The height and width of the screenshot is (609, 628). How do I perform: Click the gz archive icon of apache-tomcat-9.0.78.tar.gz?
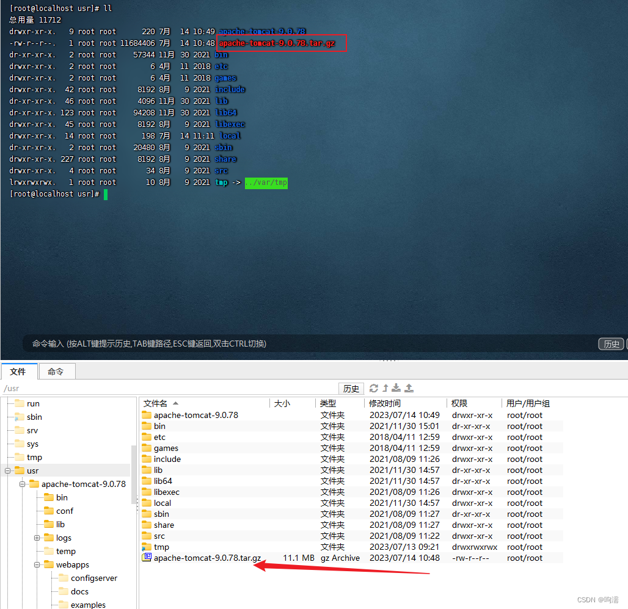point(147,557)
